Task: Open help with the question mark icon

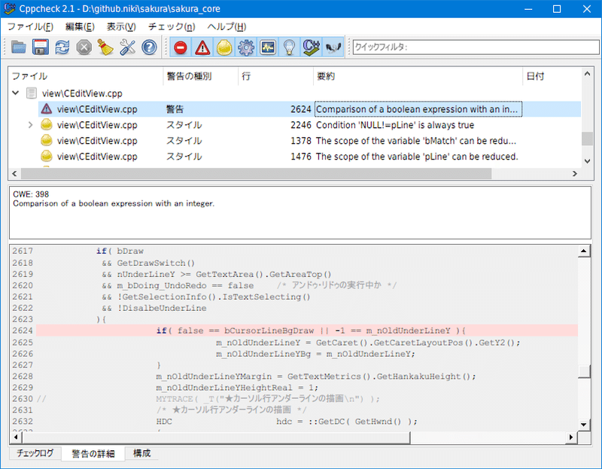Action: [x=148, y=47]
